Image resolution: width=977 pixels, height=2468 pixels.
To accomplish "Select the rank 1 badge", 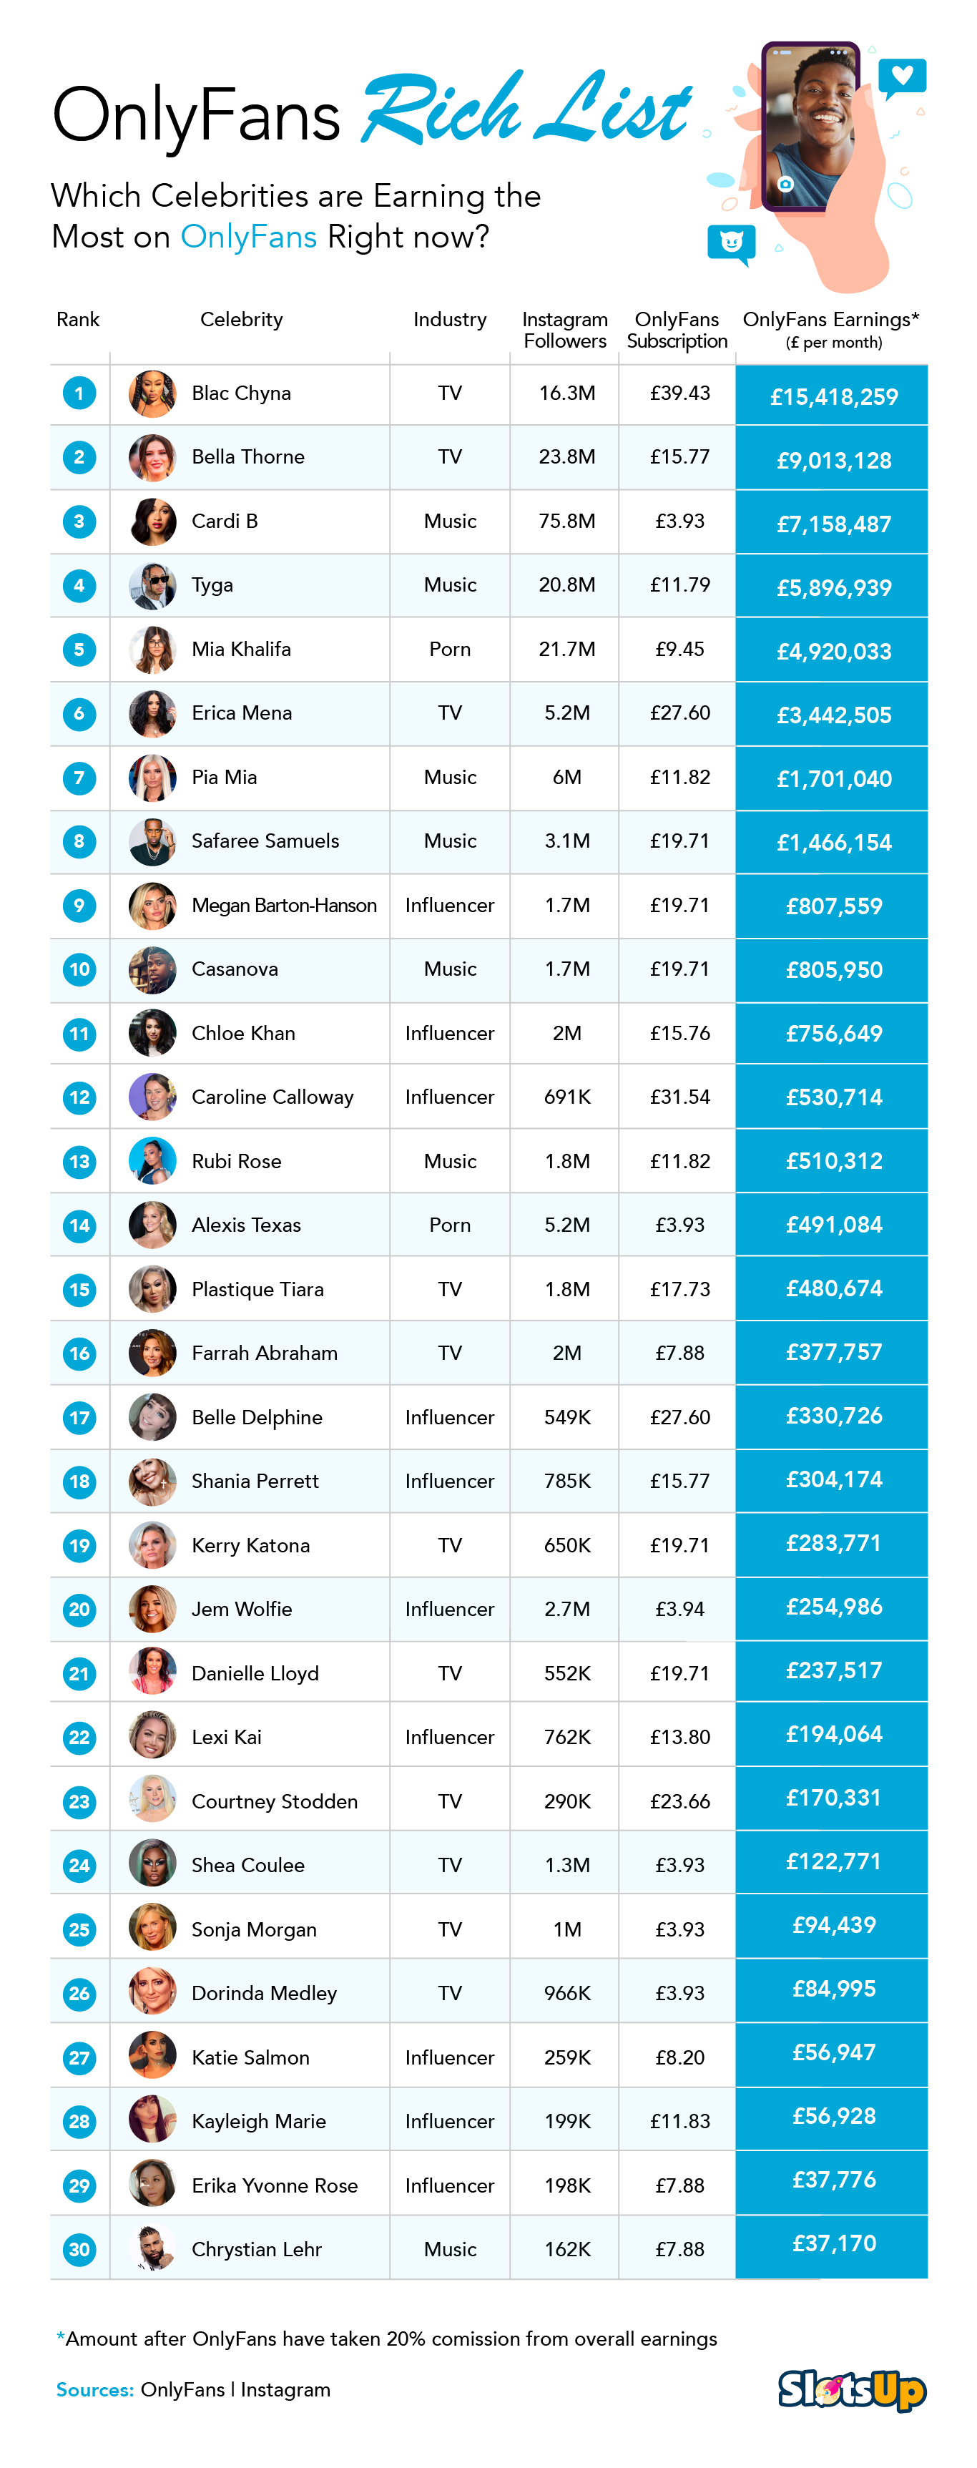I will click(79, 393).
